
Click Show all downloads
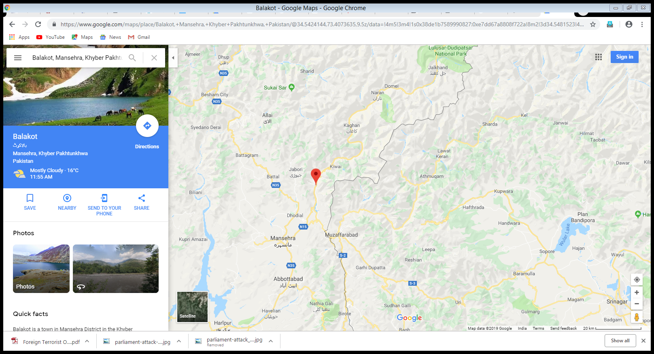tap(620, 341)
